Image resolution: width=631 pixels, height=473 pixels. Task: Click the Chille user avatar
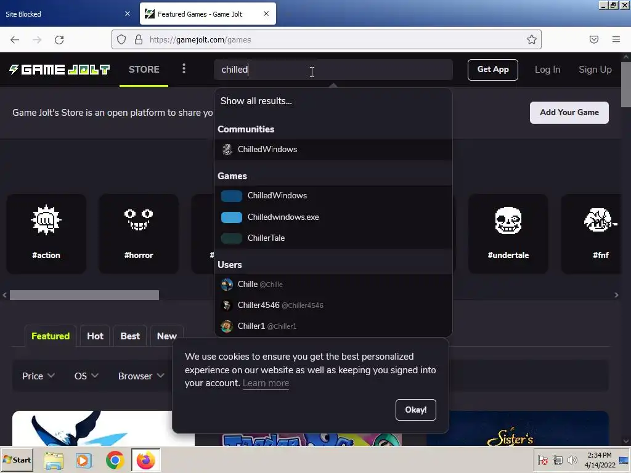pos(227,285)
